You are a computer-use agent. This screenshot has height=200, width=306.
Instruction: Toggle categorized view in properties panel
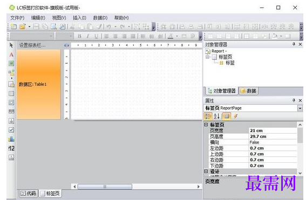pos(208,116)
